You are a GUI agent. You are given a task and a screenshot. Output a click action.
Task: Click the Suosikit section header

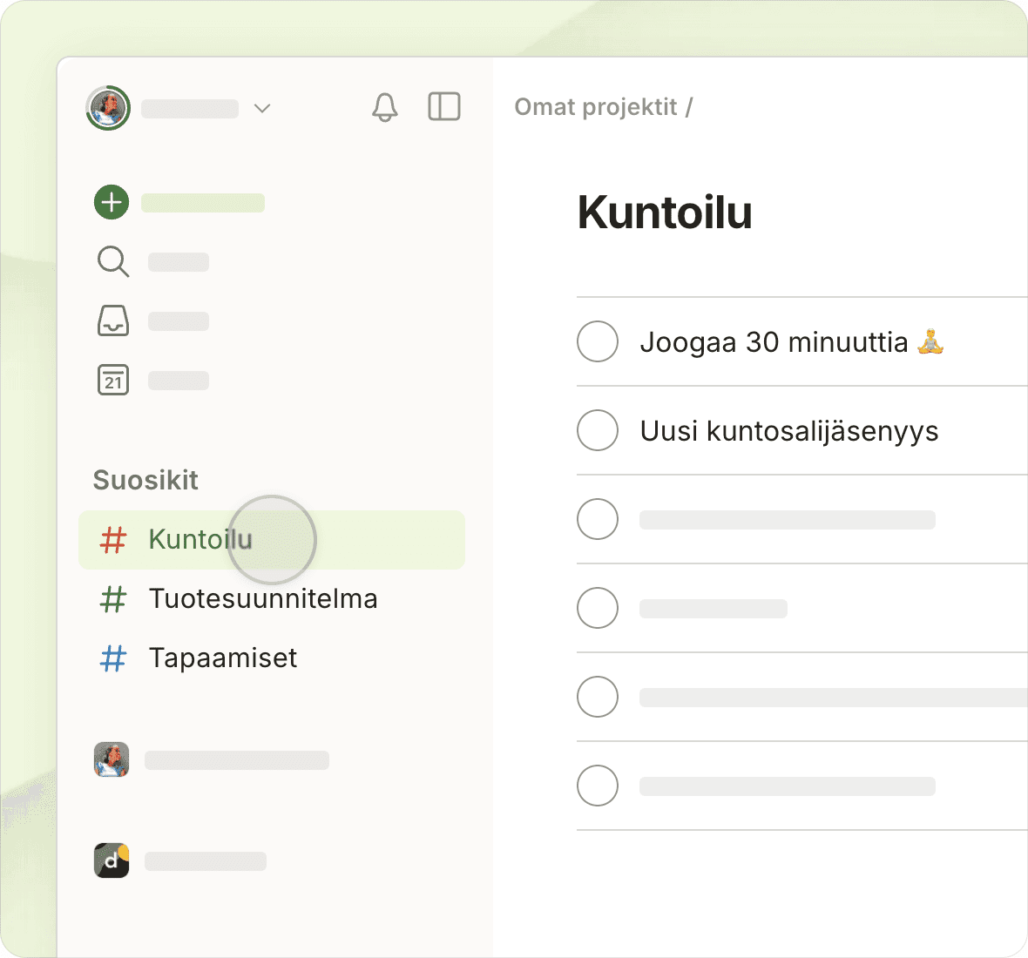click(x=145, y=480)
